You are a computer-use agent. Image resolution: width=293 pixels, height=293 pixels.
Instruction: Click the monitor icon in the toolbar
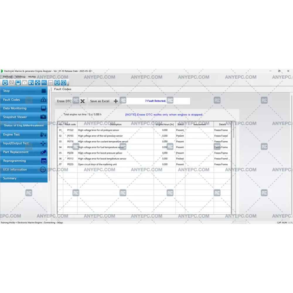click(18, 83)
